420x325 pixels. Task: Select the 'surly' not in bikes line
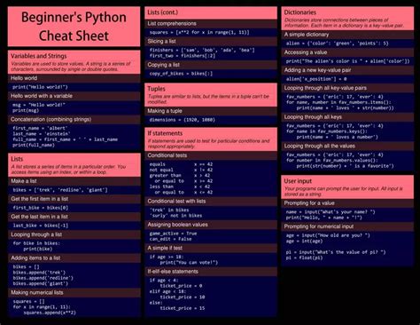(175, 216)
